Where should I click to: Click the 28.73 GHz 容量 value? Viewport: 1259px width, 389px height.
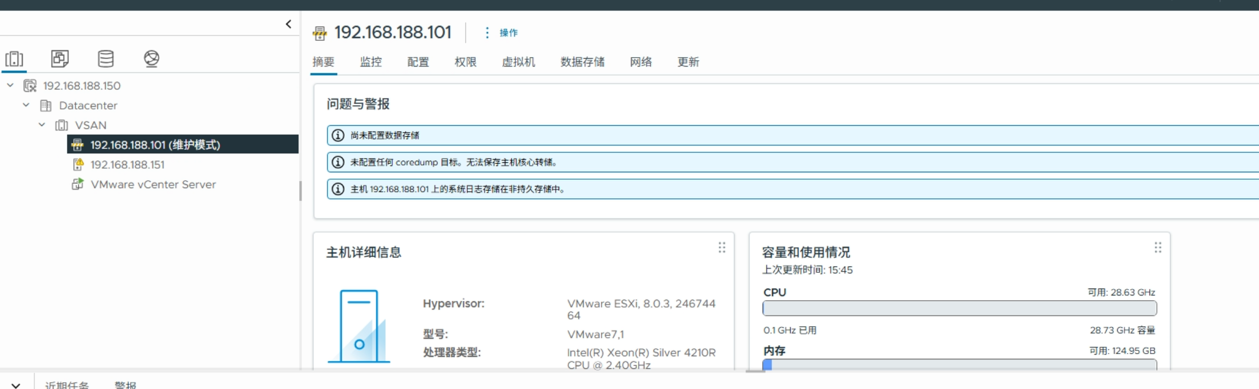click(1122, 330)
